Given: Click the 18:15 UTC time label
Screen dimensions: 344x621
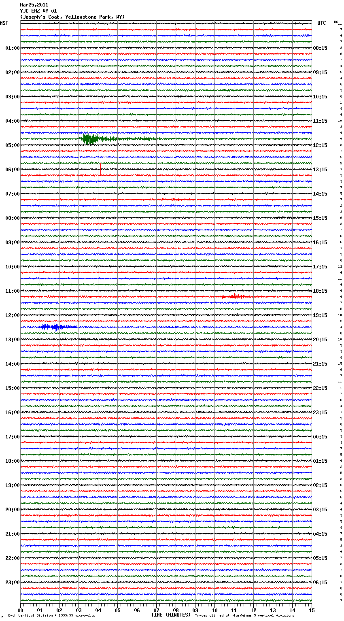Looking at the screenshot, I should coord(320,291).
